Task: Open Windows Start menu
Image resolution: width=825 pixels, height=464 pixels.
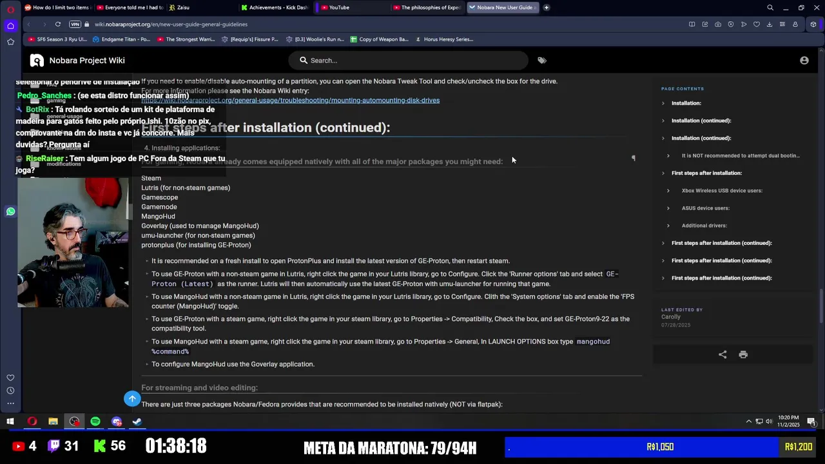Action: click(10, 421)
